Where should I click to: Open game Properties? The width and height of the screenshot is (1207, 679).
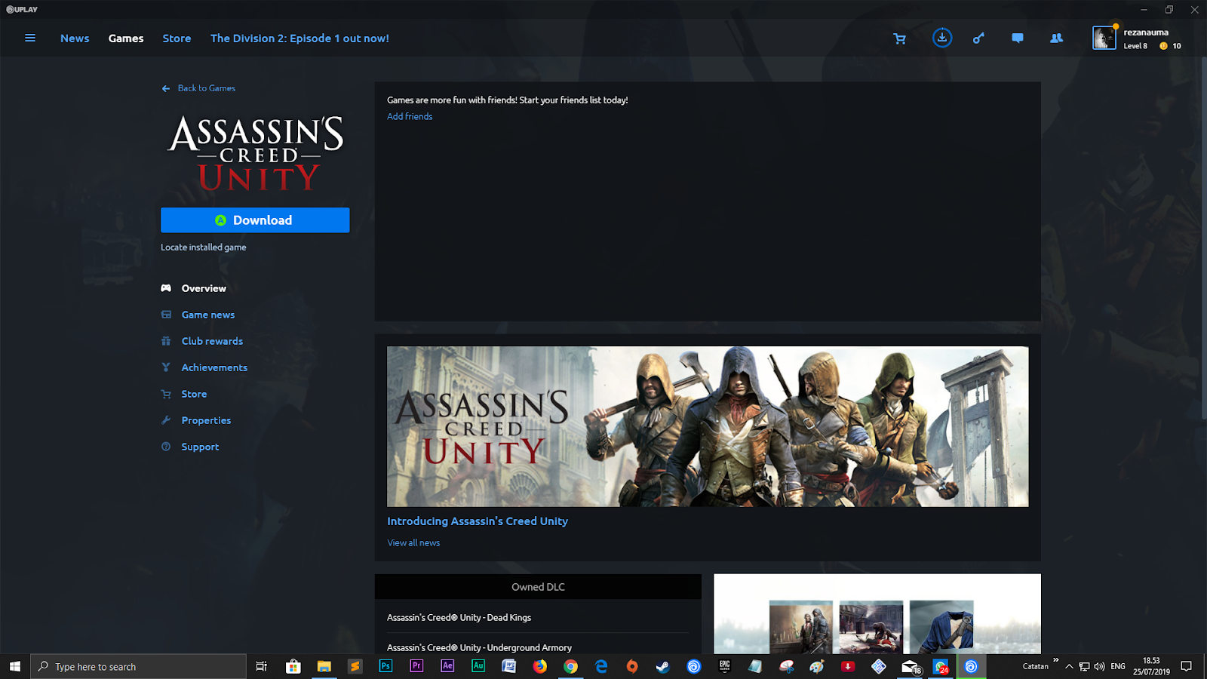pos(206,420)
